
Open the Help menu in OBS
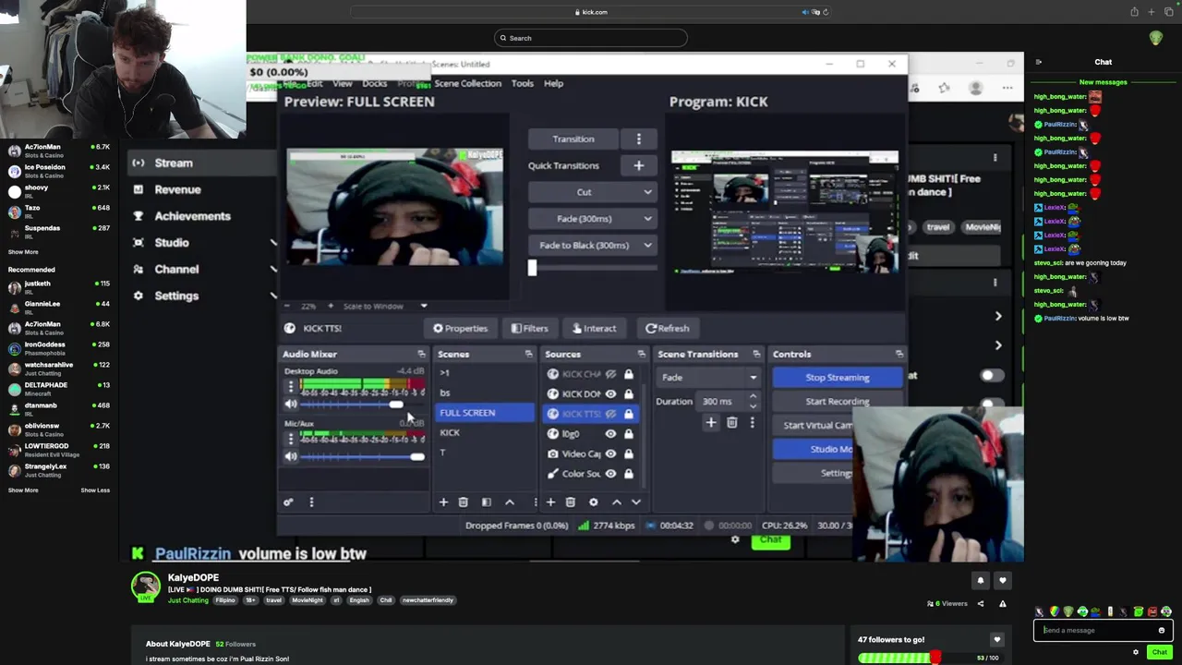(x=553, y=83)
